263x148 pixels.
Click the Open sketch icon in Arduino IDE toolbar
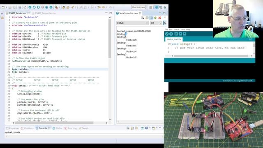(180, 34)
